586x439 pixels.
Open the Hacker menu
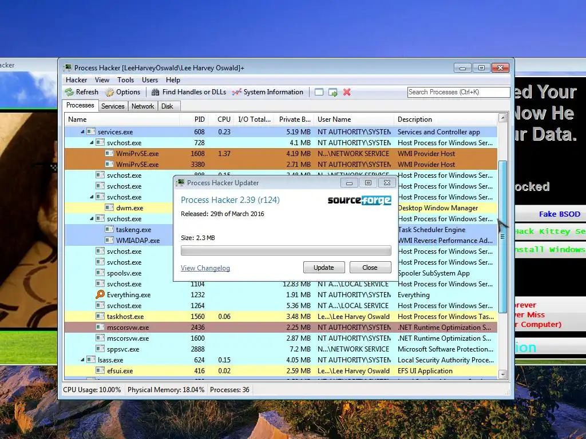76,80
